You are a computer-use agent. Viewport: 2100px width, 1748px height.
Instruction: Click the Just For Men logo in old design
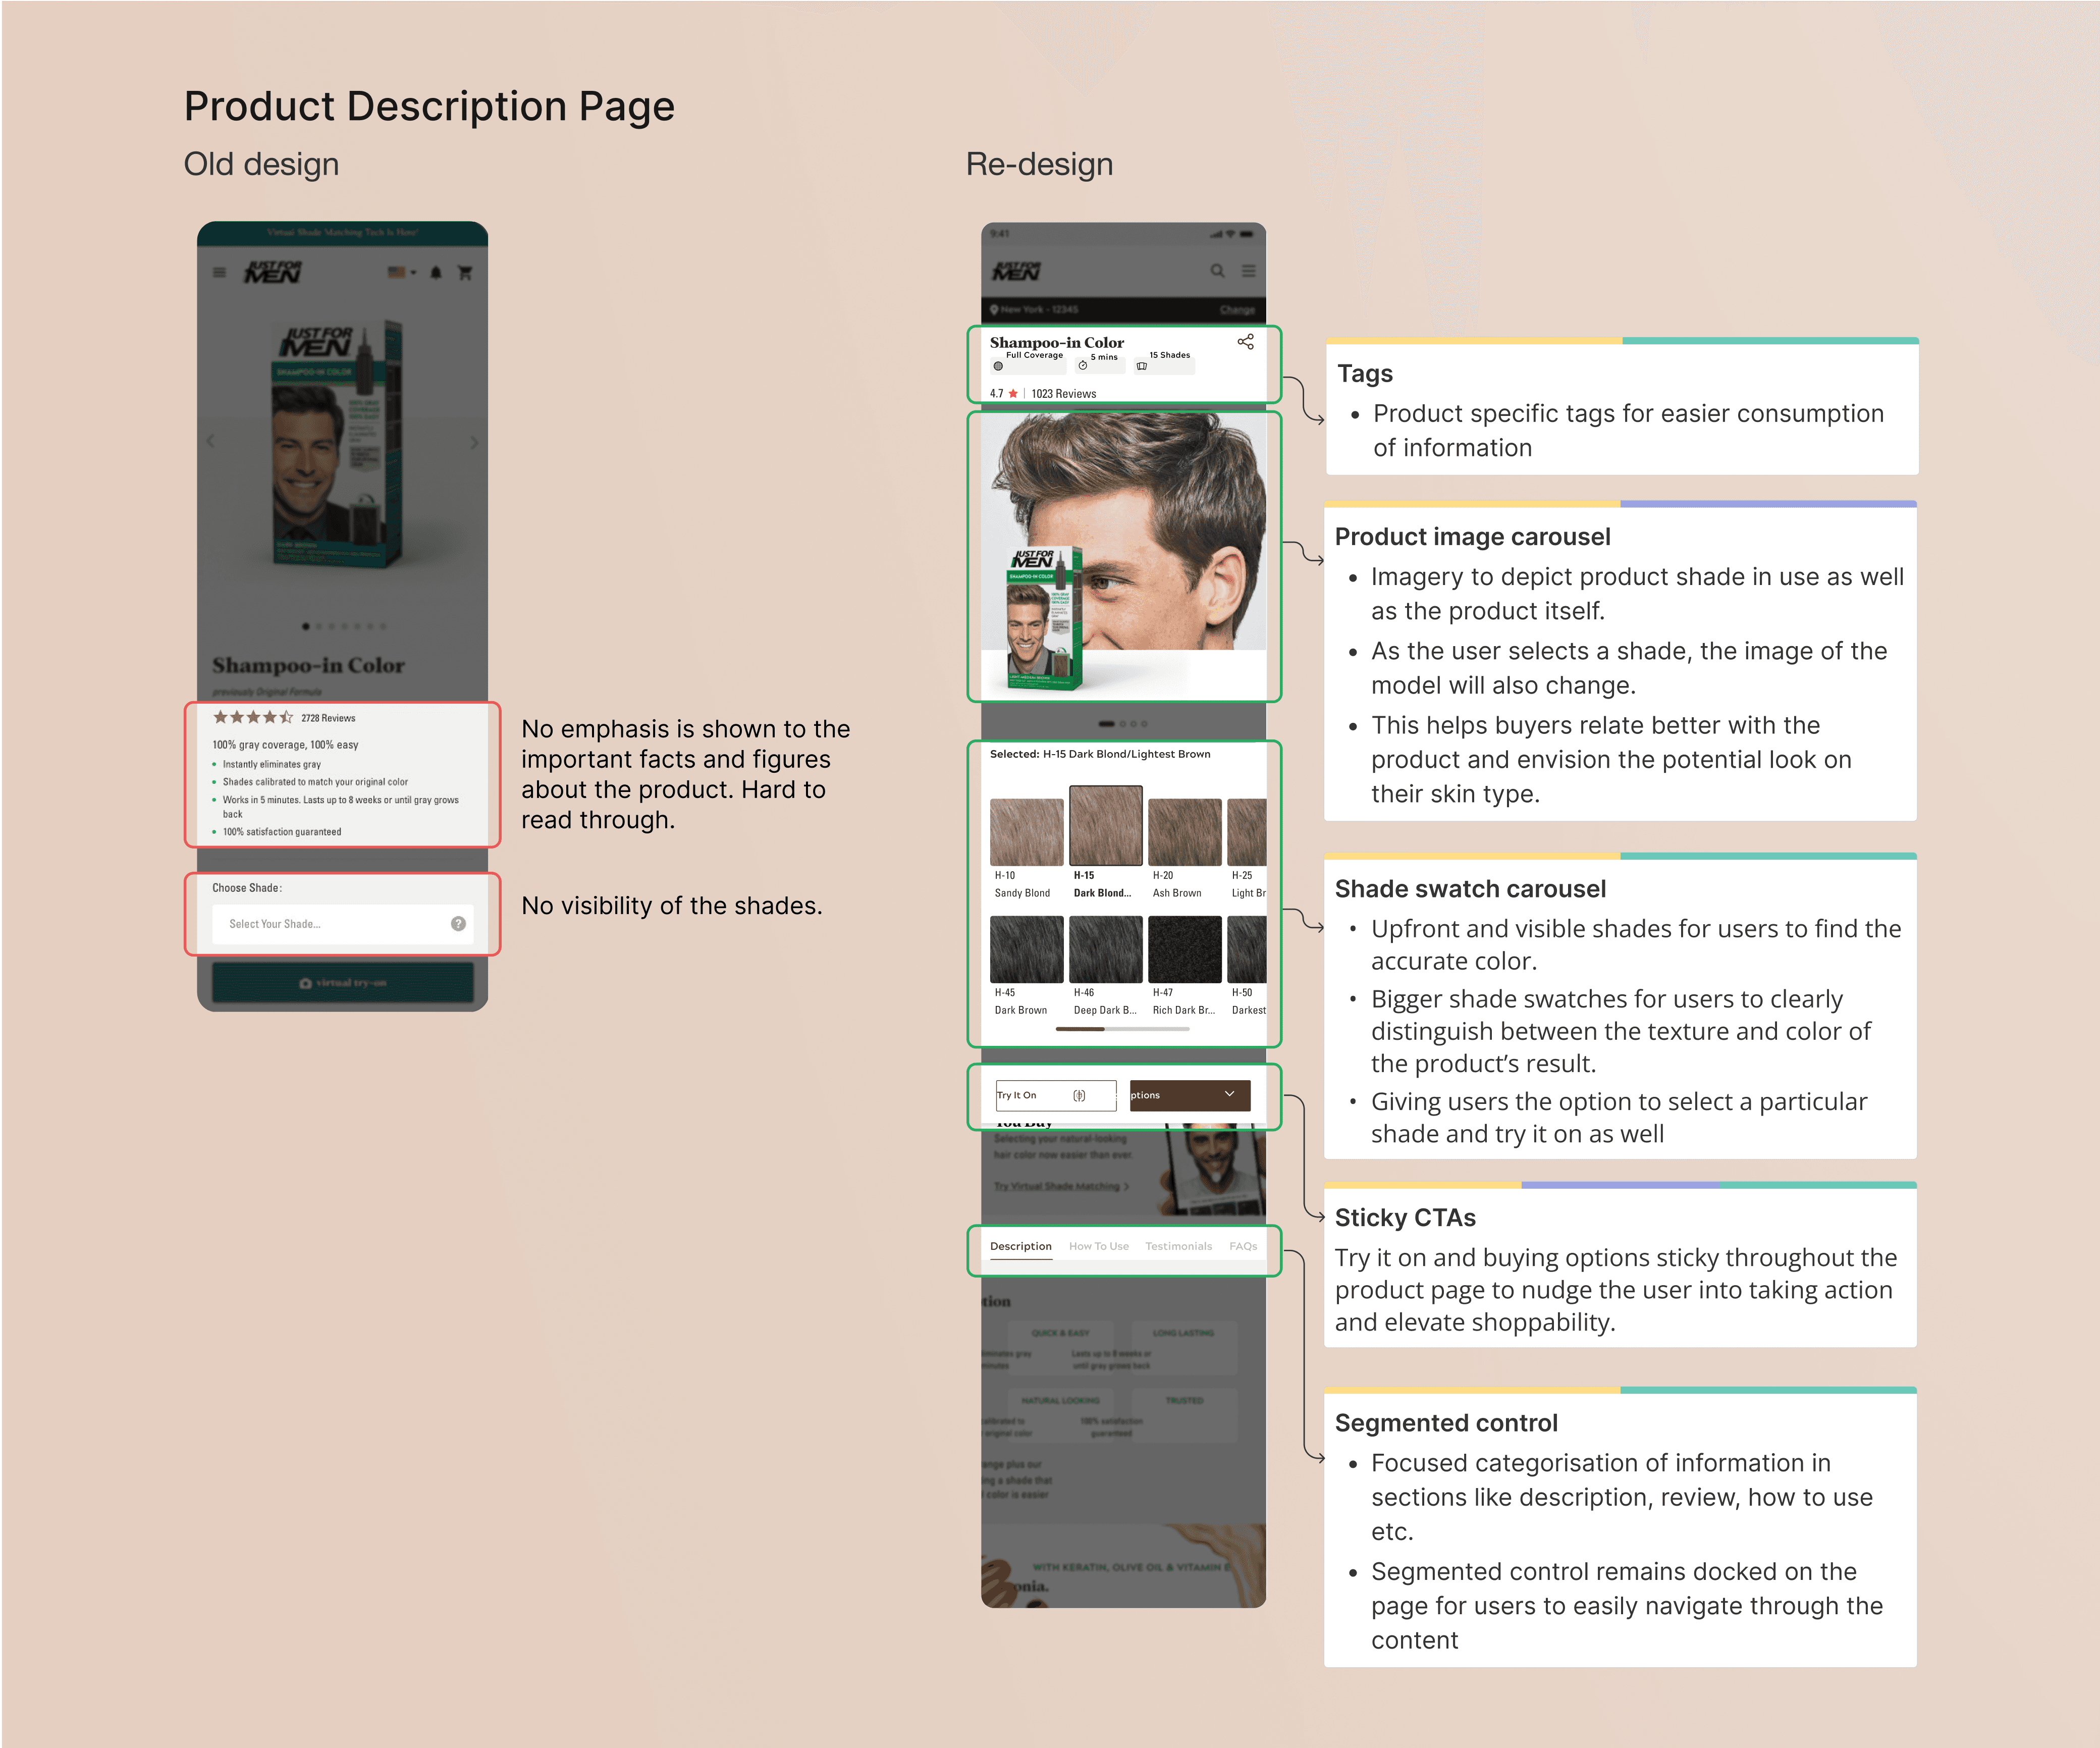coord(273,272)
